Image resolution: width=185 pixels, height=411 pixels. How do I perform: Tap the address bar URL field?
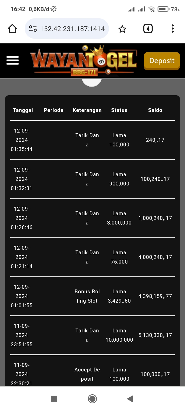(74, 29)
